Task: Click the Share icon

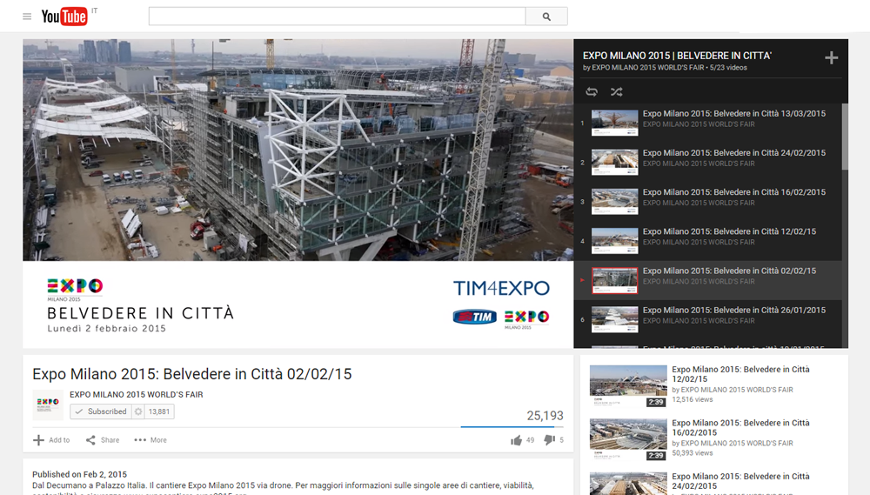Action: tap(90, 440)
